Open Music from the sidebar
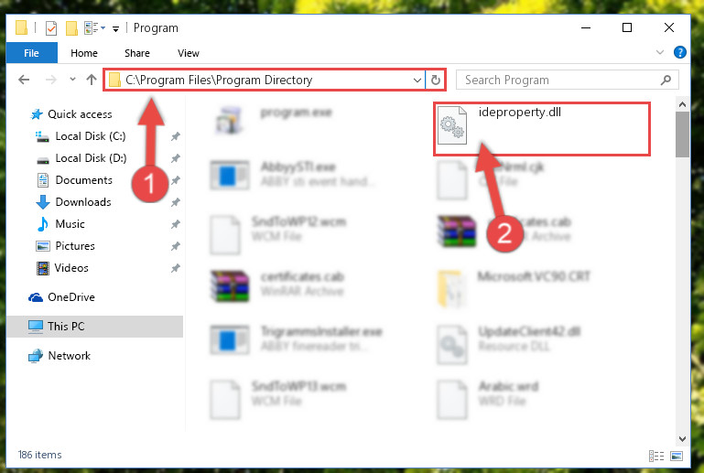The height and width of the screenshot is (473, 704). click(70, 224)
